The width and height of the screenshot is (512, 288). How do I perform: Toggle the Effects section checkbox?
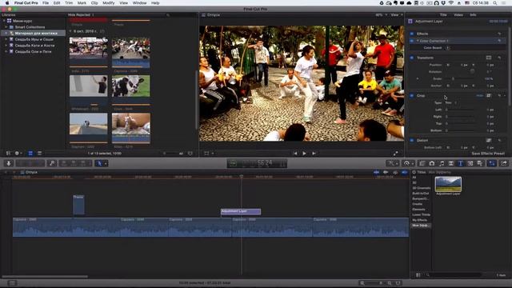tap(412, 34)
